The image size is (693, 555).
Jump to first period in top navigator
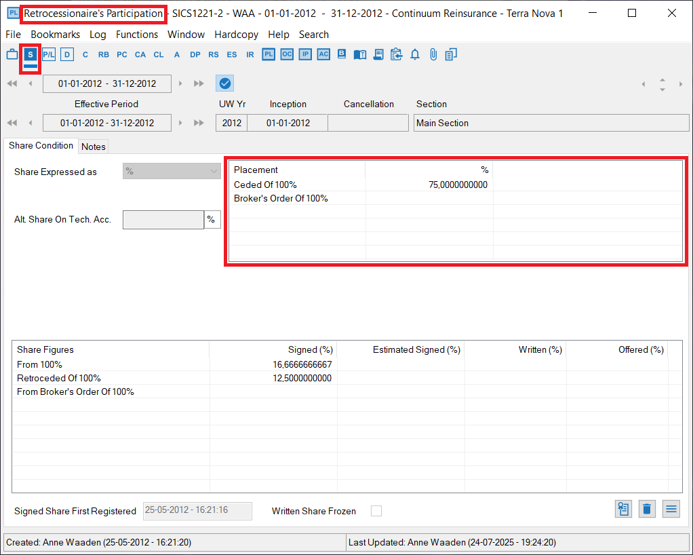[12, 83]
